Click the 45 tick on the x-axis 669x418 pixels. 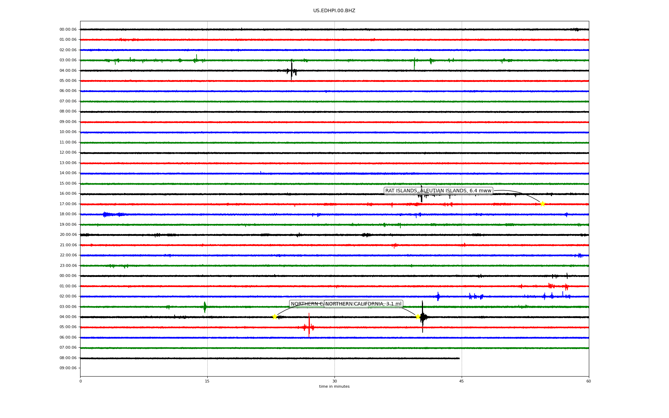point(462,381)
